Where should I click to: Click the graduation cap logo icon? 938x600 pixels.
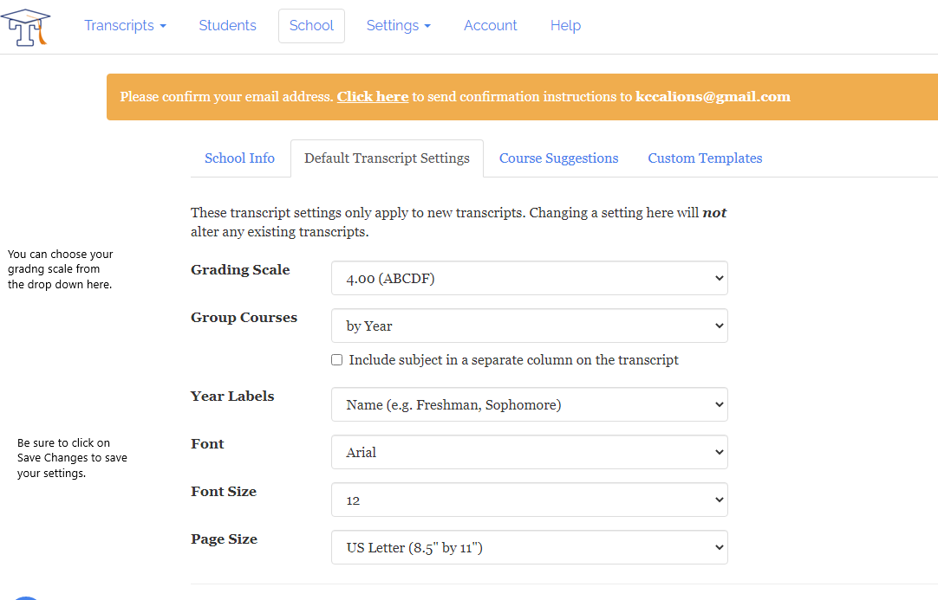pos(26,27)
